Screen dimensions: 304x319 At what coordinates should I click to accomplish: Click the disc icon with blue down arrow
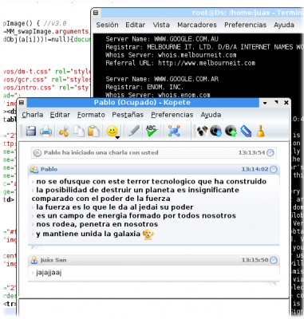click(216, 131)
